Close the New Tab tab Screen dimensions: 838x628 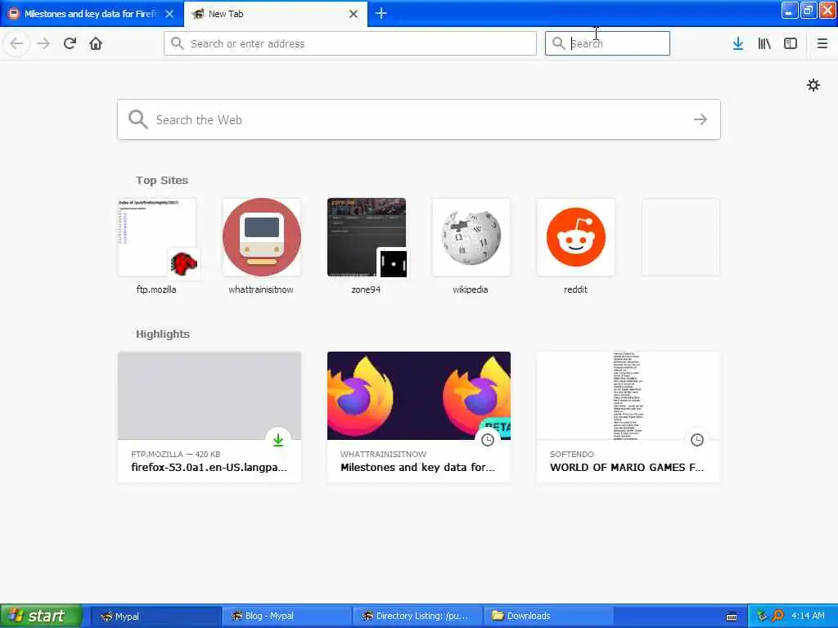click(x=354, y=14)
